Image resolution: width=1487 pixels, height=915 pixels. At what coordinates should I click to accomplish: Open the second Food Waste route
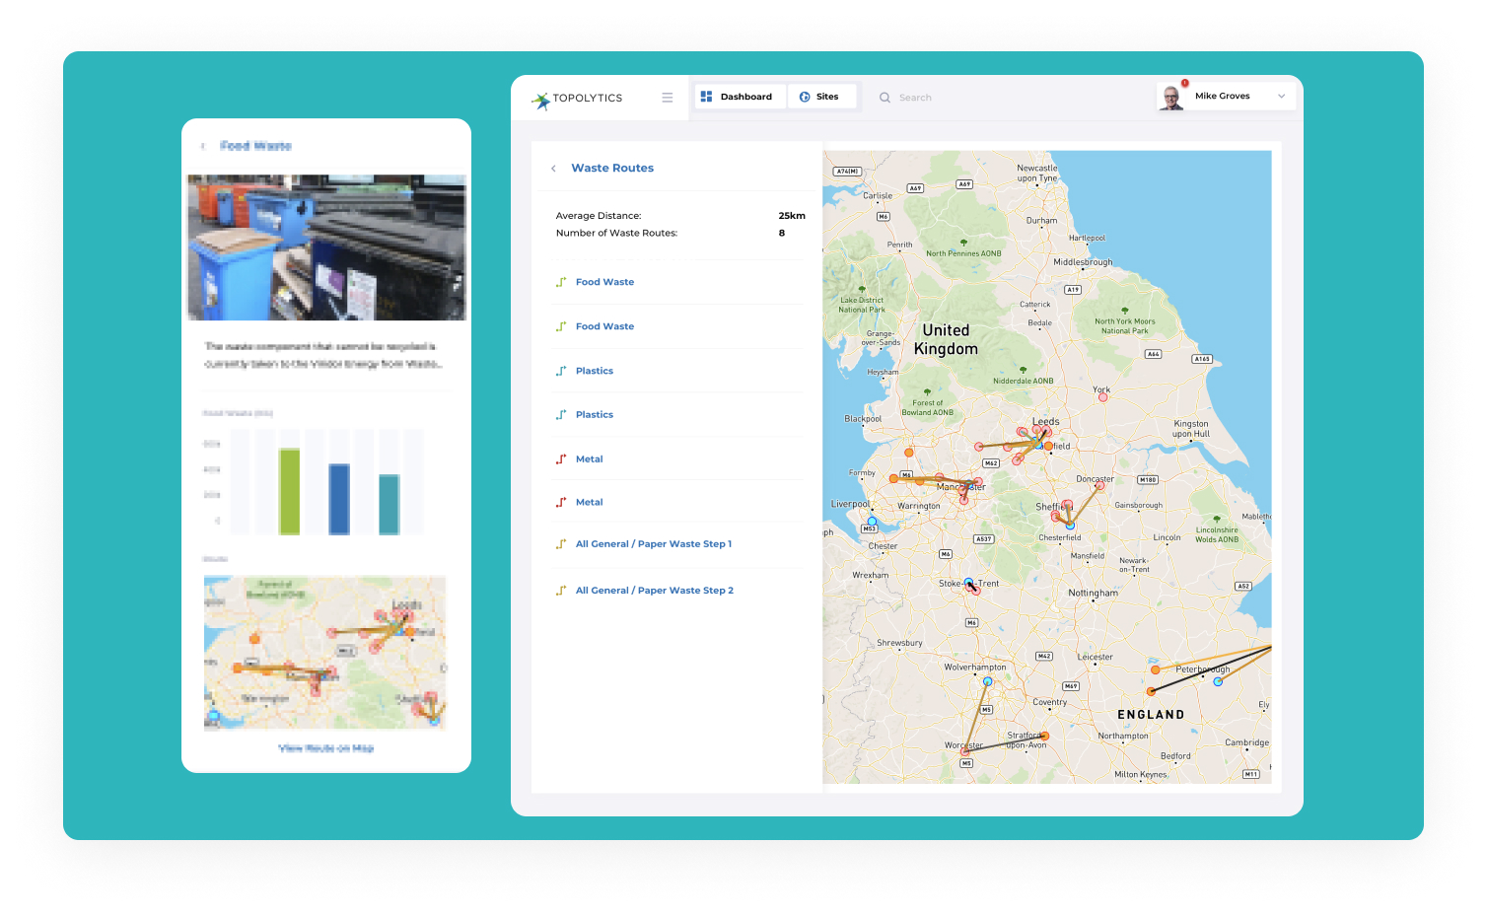coord(604,326)
